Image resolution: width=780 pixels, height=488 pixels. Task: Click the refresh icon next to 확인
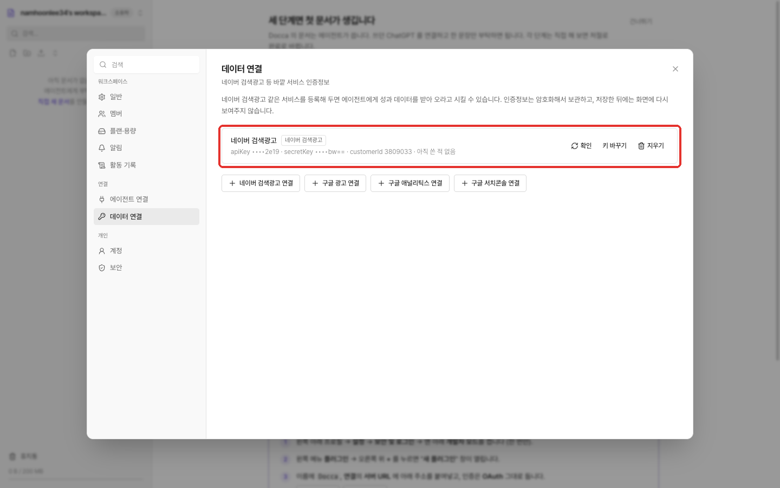click(575, 146)
